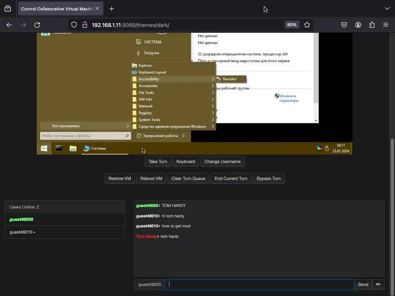Expand the File Tasks submenu arrow
The image size is (395, 296).
click(213, 92)
